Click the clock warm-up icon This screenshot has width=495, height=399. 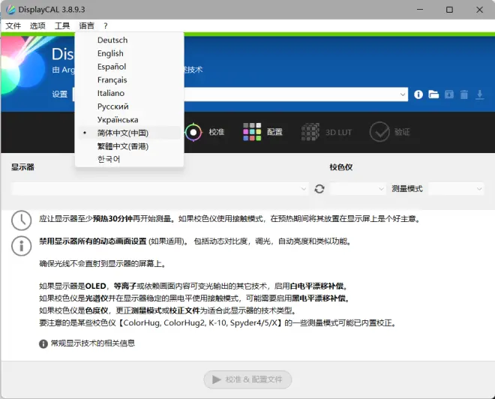(21, 220)
